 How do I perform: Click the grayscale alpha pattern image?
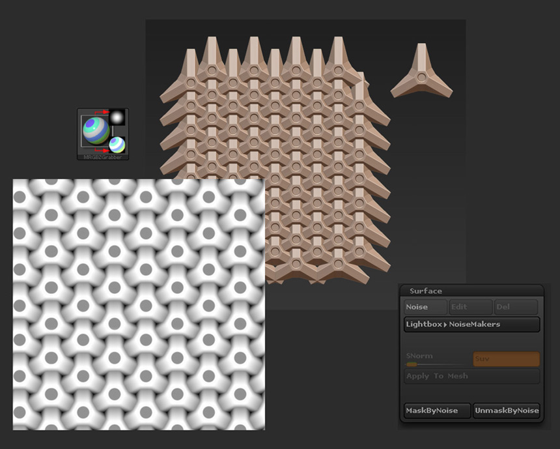(x=139, y=304)
